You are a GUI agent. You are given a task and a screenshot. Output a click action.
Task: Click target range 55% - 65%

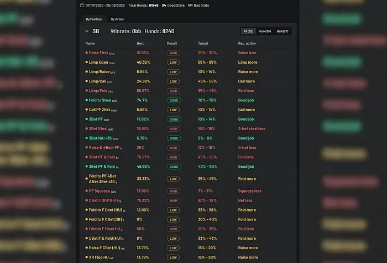click(x=207, y=62)
